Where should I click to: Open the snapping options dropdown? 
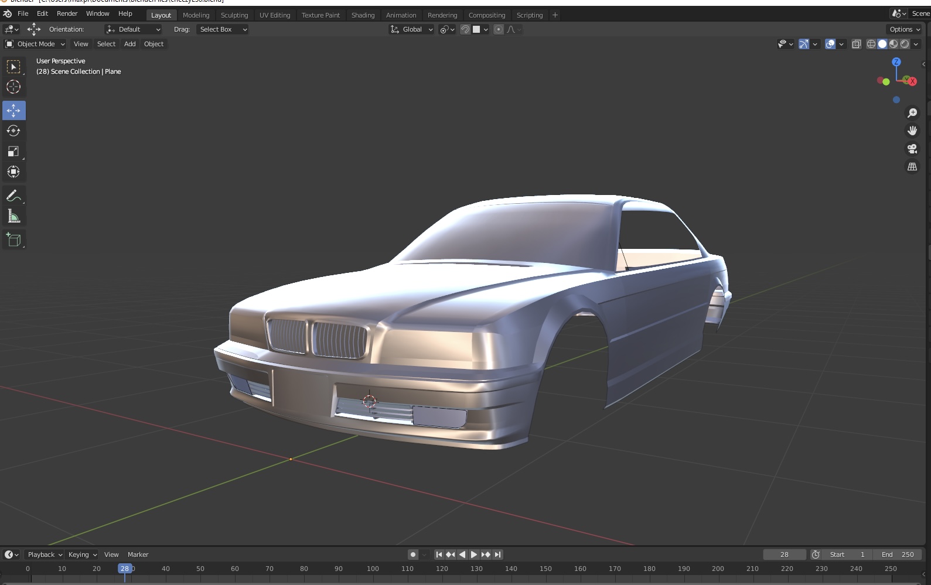(480, 29)
